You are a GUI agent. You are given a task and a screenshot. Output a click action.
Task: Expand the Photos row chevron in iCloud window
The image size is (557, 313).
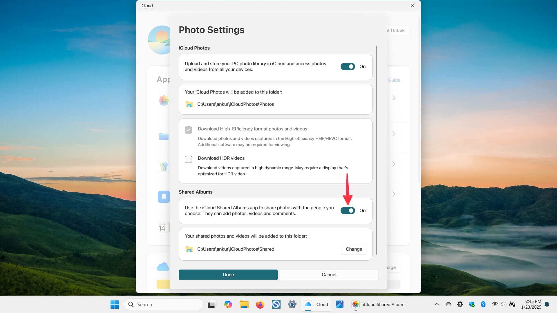tap(394, 98)
